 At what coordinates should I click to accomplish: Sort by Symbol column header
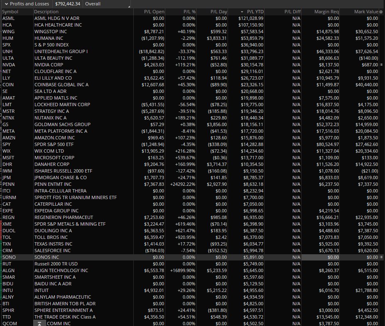(10, 12)
